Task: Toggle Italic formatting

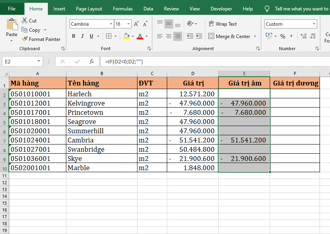Action: pos(83,37)
